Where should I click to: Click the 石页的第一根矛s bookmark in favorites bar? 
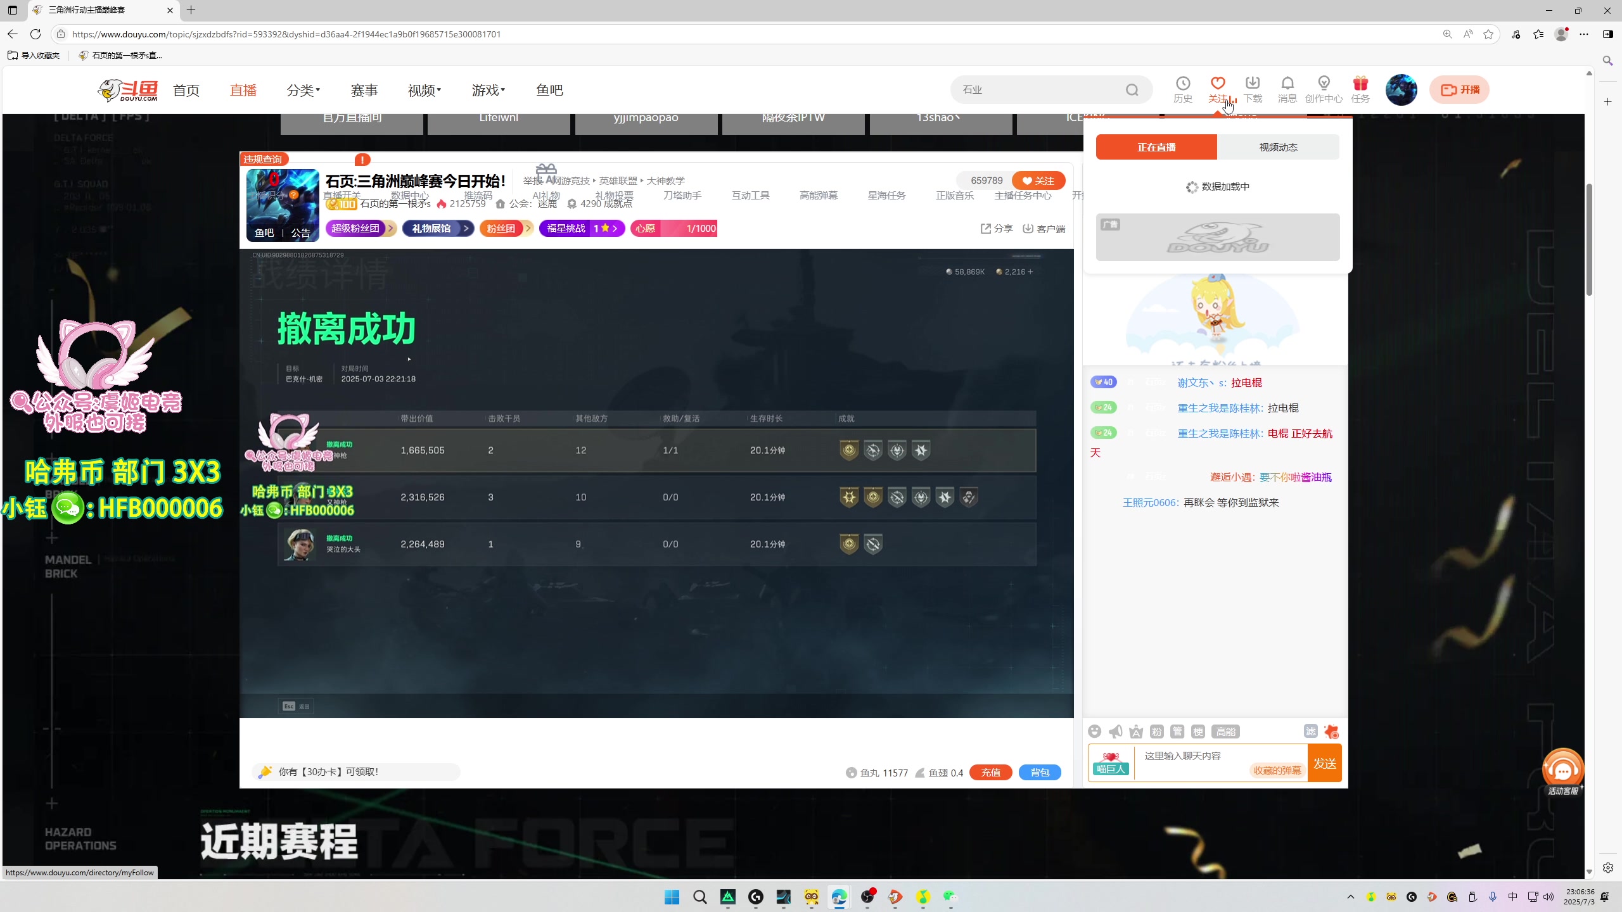120,56
